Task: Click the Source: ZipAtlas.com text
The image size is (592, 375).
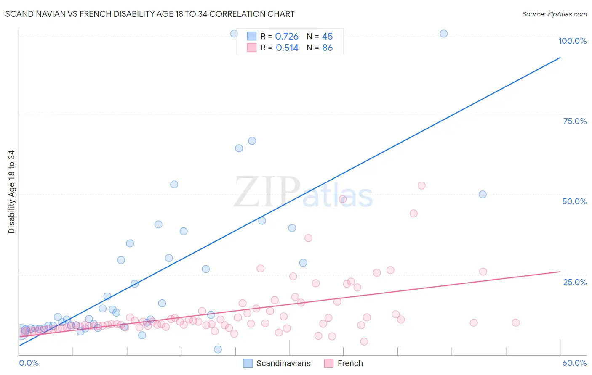Action: click(555, 14)
